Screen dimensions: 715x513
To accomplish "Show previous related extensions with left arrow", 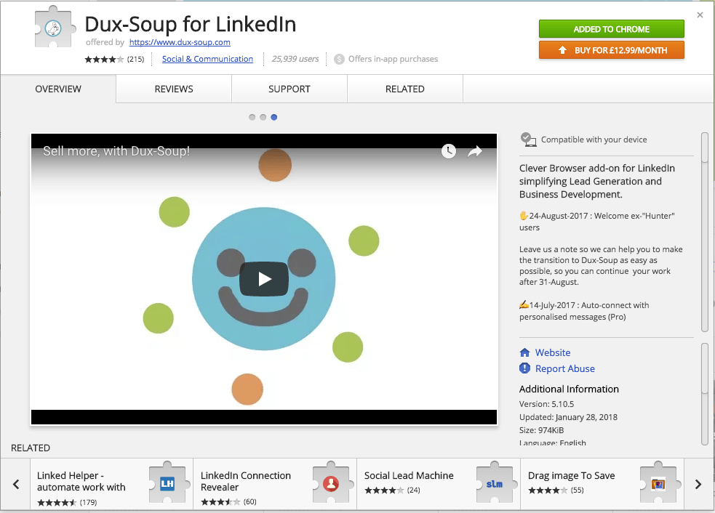I will pos(16,484).
